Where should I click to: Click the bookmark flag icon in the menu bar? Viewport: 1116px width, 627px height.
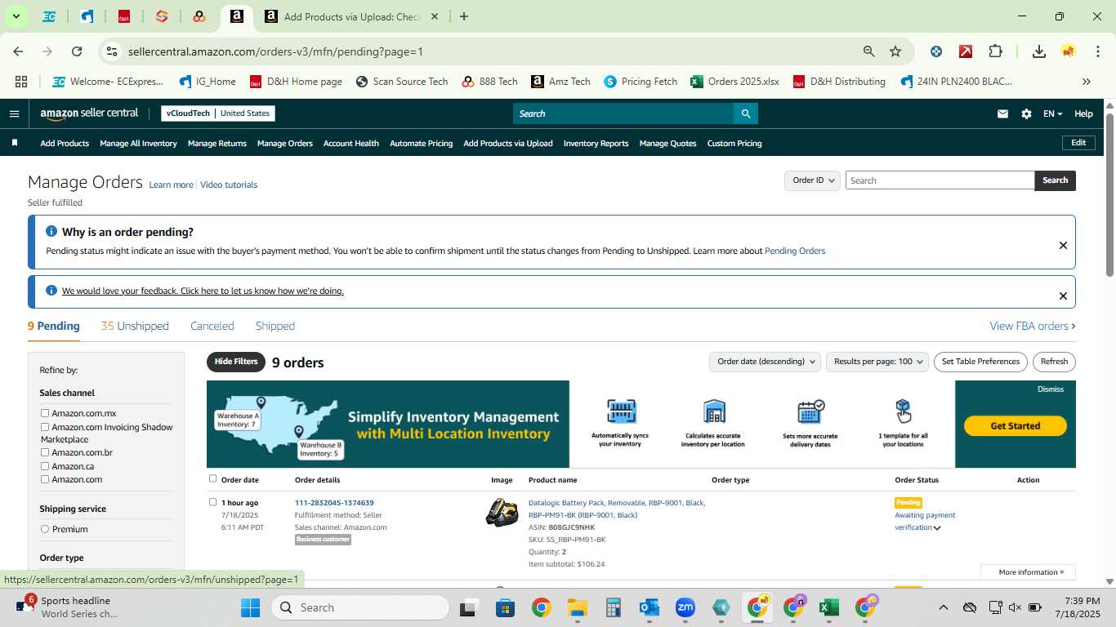[x=15, y=143]
